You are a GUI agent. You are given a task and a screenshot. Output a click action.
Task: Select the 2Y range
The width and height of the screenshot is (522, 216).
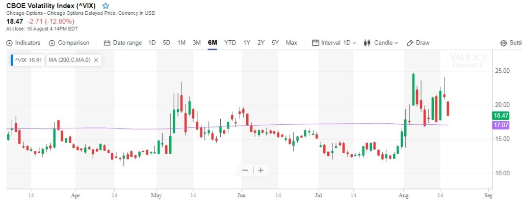(261, 43)
